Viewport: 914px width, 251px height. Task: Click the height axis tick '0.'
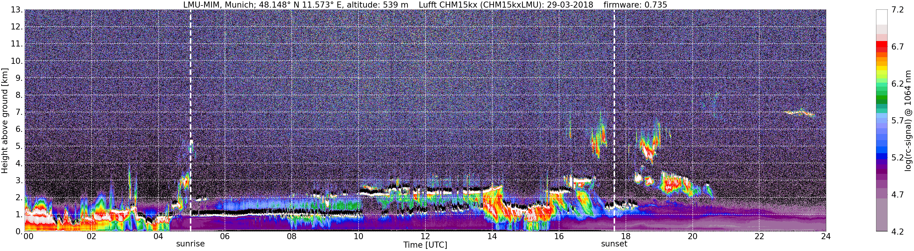[x=19, y=232]
